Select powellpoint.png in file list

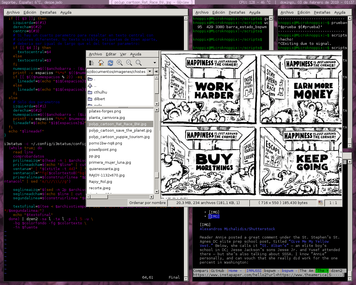pyautogui.click(x=120, y=149)
